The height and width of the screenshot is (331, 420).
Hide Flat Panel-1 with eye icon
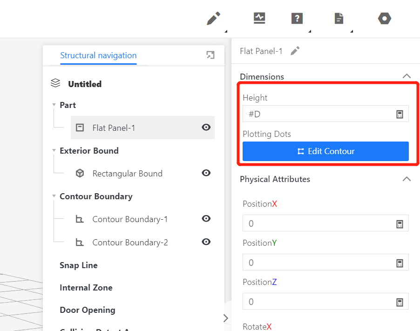point(206,128)
